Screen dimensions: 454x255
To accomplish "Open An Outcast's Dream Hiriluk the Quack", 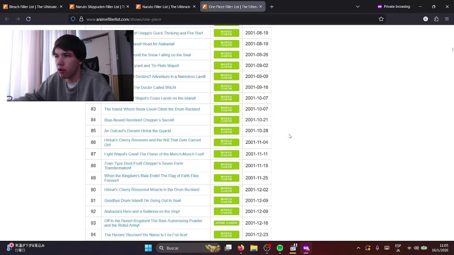I will pos(138,131).
